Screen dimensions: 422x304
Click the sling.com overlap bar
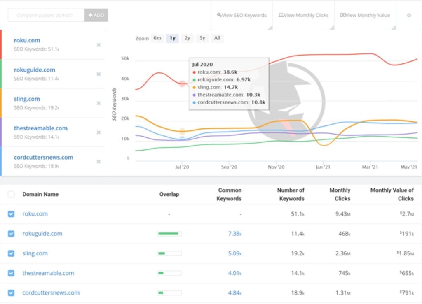point(169,253)
